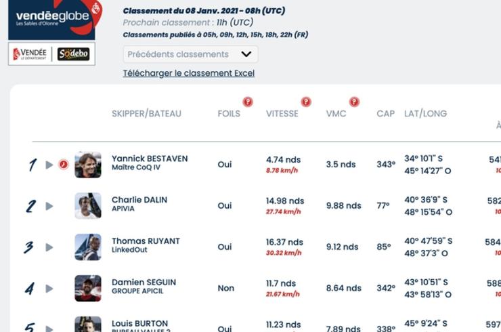Download the Excel ranking link

tap(189, 73)
